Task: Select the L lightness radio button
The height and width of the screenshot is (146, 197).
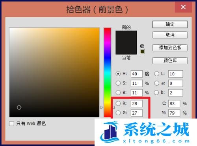Action: point(156,74)
